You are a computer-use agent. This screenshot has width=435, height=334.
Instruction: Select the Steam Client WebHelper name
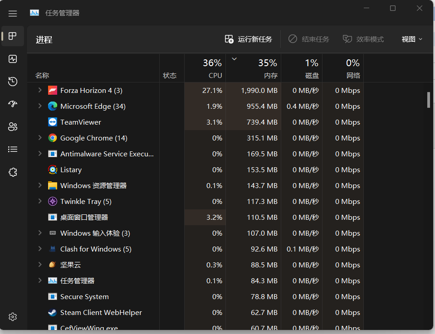(101, 313)
